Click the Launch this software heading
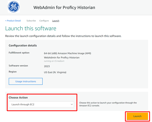 (31, 28)
